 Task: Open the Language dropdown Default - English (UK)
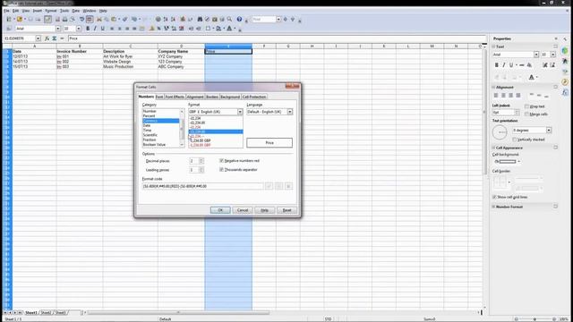(x=289, y=112)
